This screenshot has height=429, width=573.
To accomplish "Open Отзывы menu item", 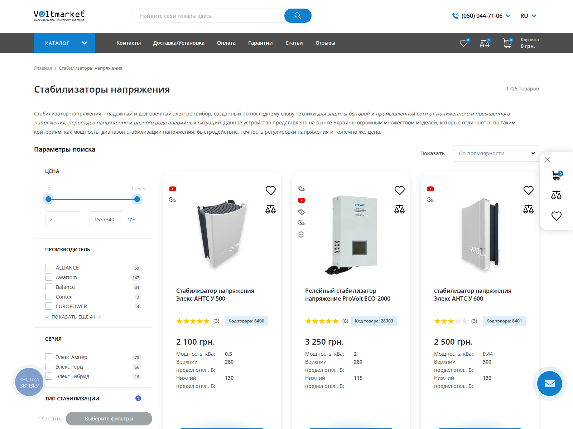I will 325,43.
